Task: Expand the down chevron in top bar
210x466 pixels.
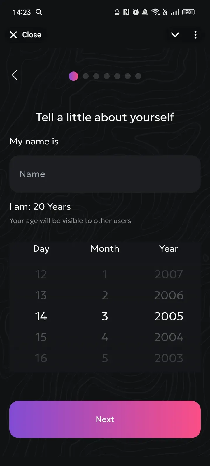Action: click(175, 35)
